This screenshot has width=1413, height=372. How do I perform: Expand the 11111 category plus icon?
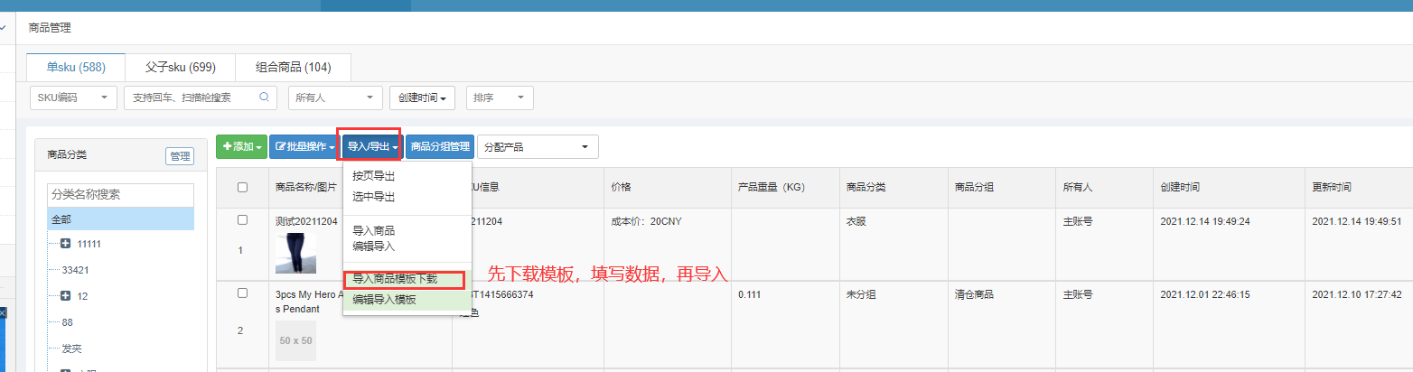click(65, 244)
